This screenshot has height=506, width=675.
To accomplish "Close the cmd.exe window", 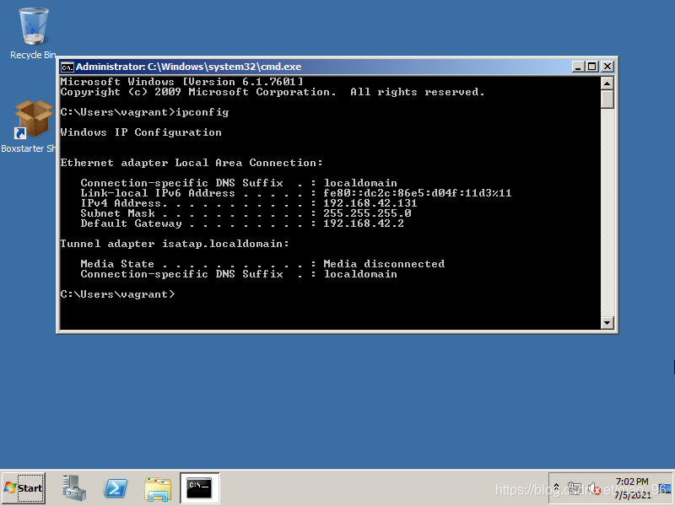I will [607, 67].
